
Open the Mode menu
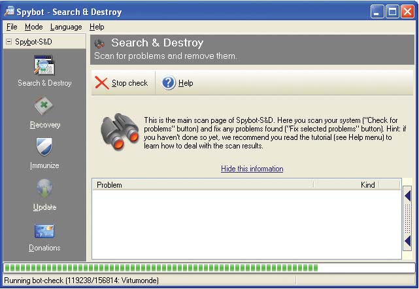click(x=33, y=27)
